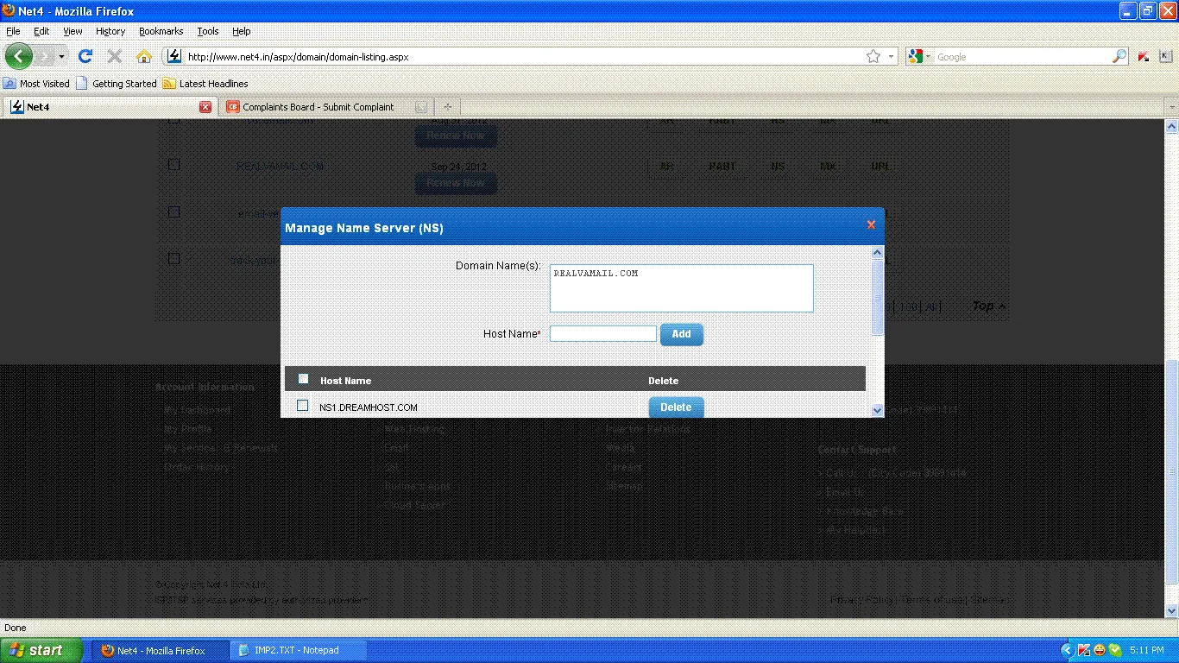Go back with the green Back arrow
Screen dimensions: 1179x663
18,56
